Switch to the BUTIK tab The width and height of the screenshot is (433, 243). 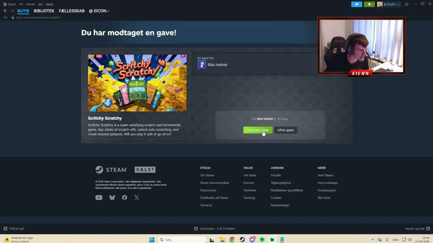click(23, 11)
